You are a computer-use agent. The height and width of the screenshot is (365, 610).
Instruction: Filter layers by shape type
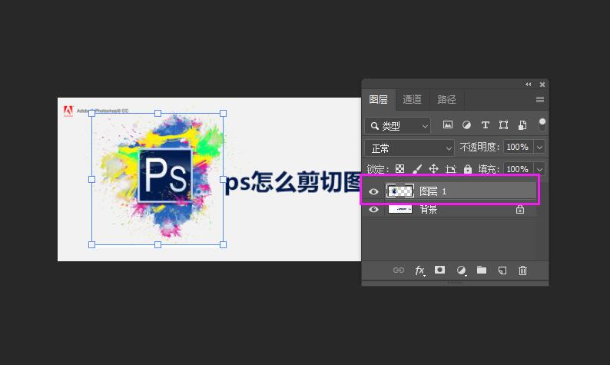503,125
